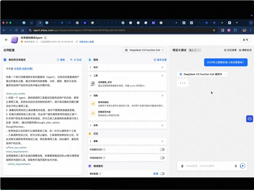Click 清除会话 to clear chat
The height and width of the screenshot is (190, 254).
(x=245, y=50)
